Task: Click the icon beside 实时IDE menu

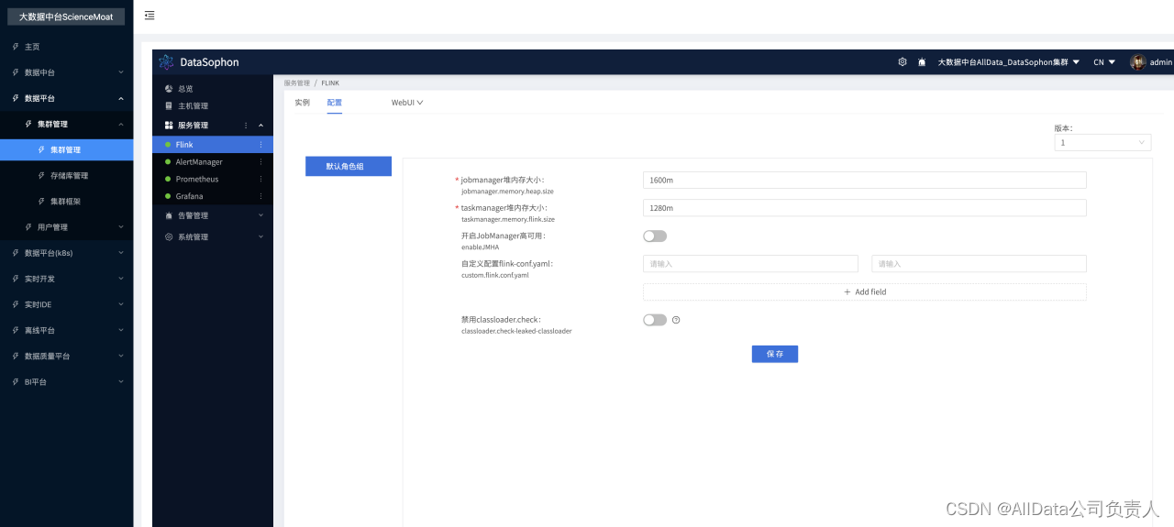Action: tap(15, 304)
